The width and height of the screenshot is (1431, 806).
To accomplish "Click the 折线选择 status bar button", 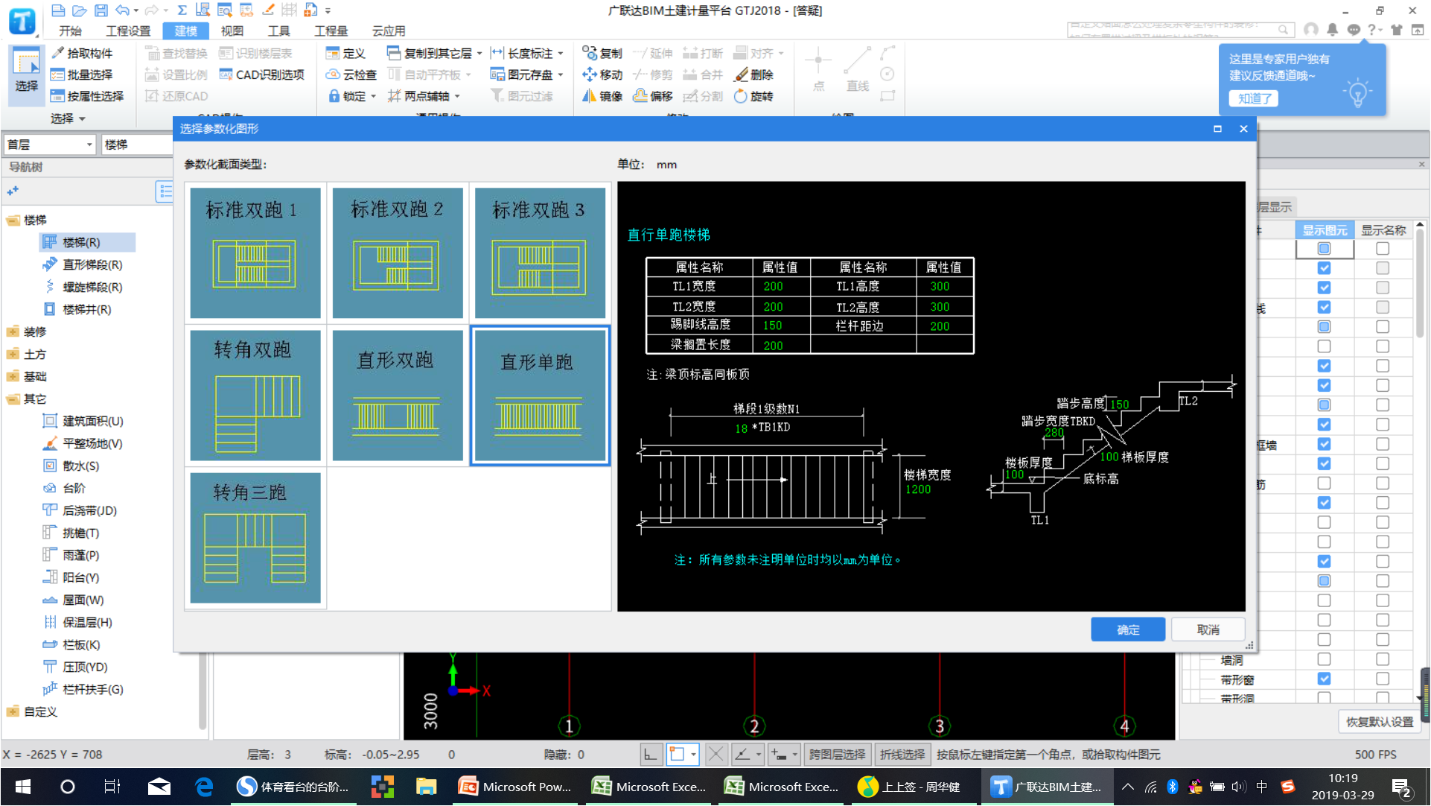I will (902, 755).
